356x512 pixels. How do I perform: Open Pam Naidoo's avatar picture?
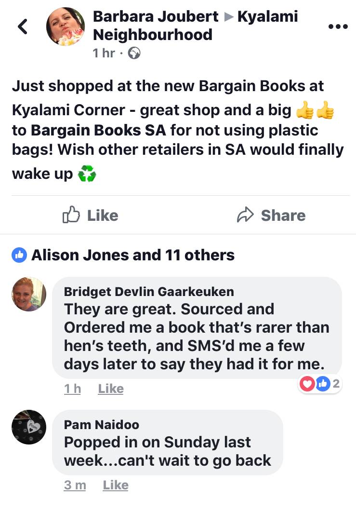point(29,427)
